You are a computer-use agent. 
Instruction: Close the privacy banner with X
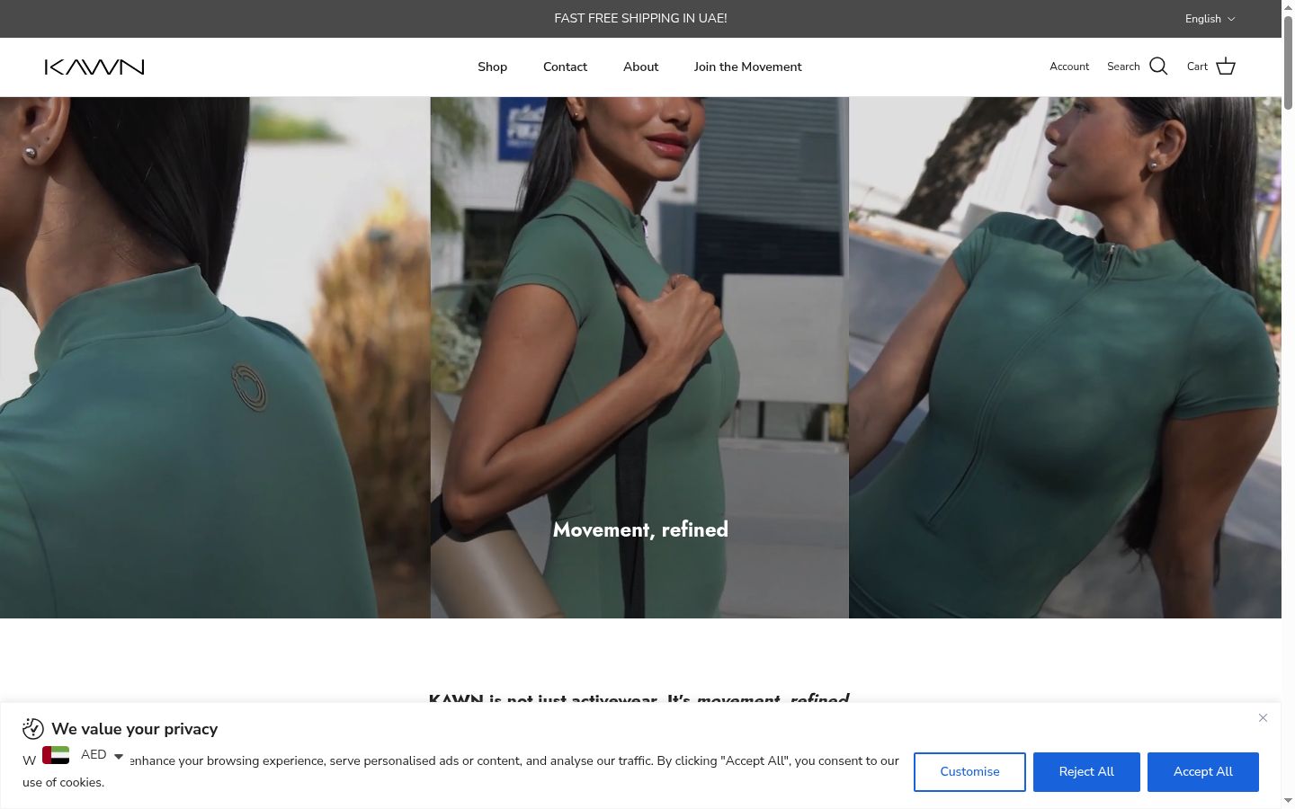[x=1263, y=717]
